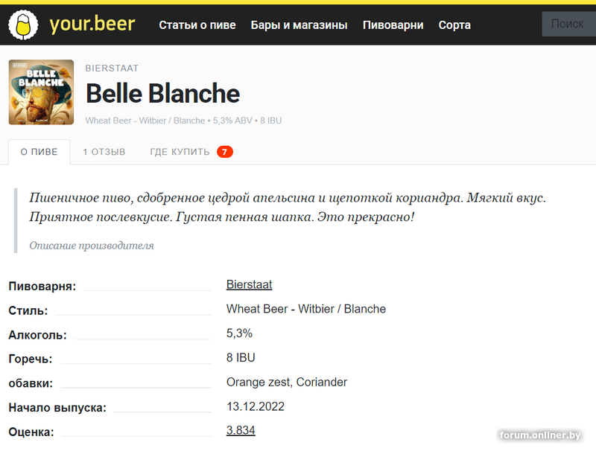Click the BIERSTAAT brewery name above title
The image size is (596, 451).
tap(112, 68)
